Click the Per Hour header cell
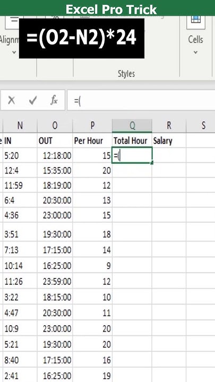The image size is (215, 382). click(x=92, y=141)
